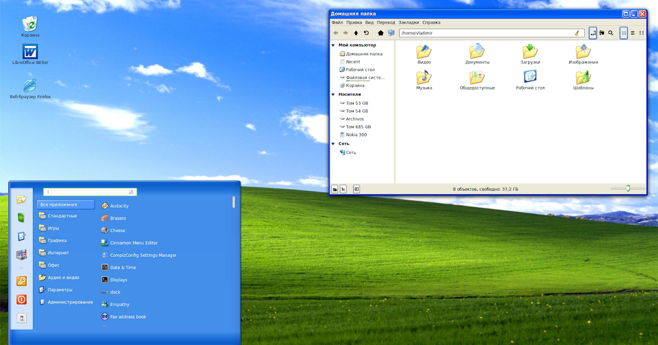Toggle the location entry path mode button
658x345 pixels.
pos(593,33)
